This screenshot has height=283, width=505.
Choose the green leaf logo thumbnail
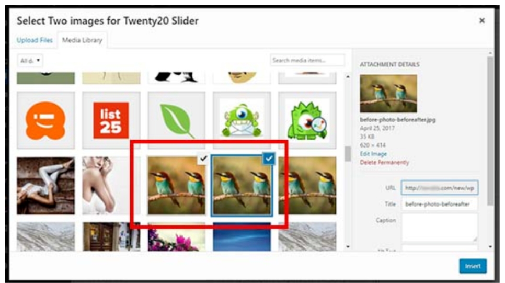[177, 120]
